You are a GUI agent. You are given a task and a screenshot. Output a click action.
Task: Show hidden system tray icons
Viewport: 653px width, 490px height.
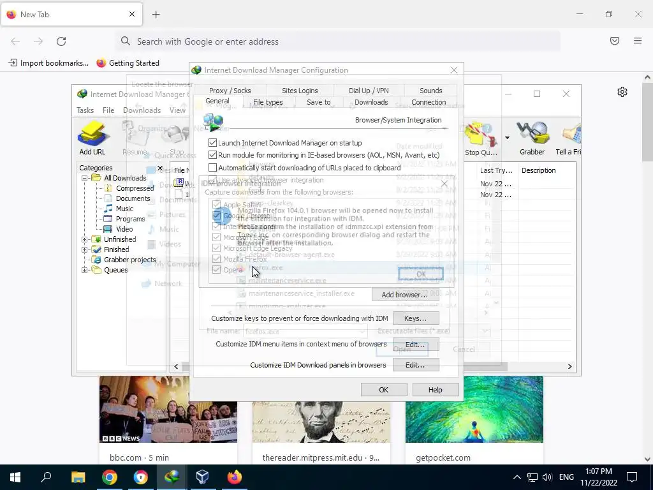click(x=517, y=477)
